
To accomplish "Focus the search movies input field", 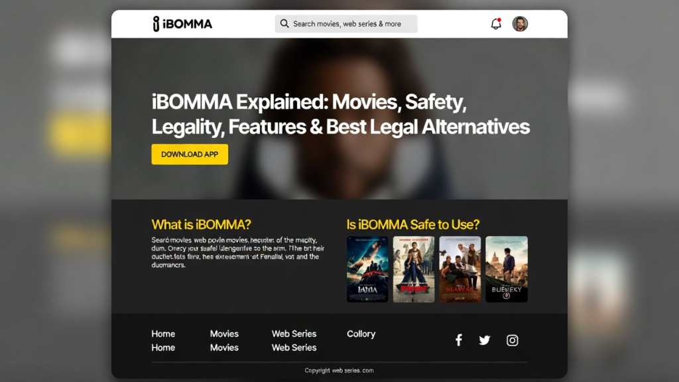I will (346, 24).
